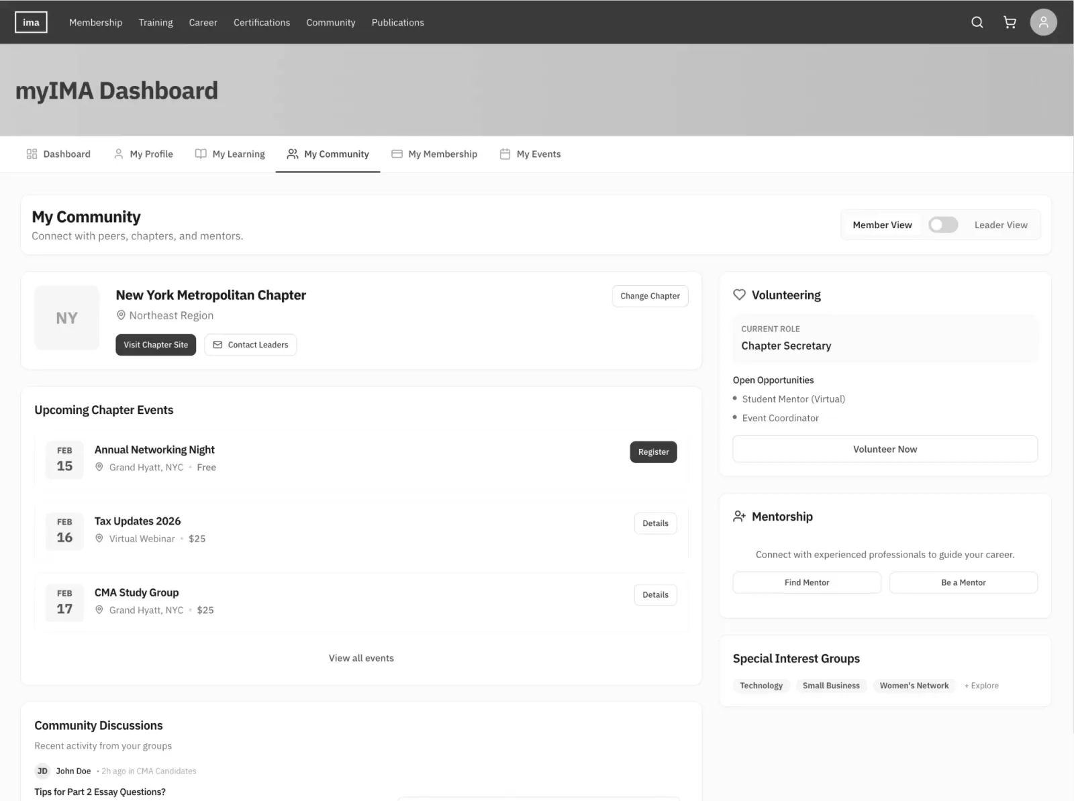Click the Feb 15 date badge

coord(64,460)
